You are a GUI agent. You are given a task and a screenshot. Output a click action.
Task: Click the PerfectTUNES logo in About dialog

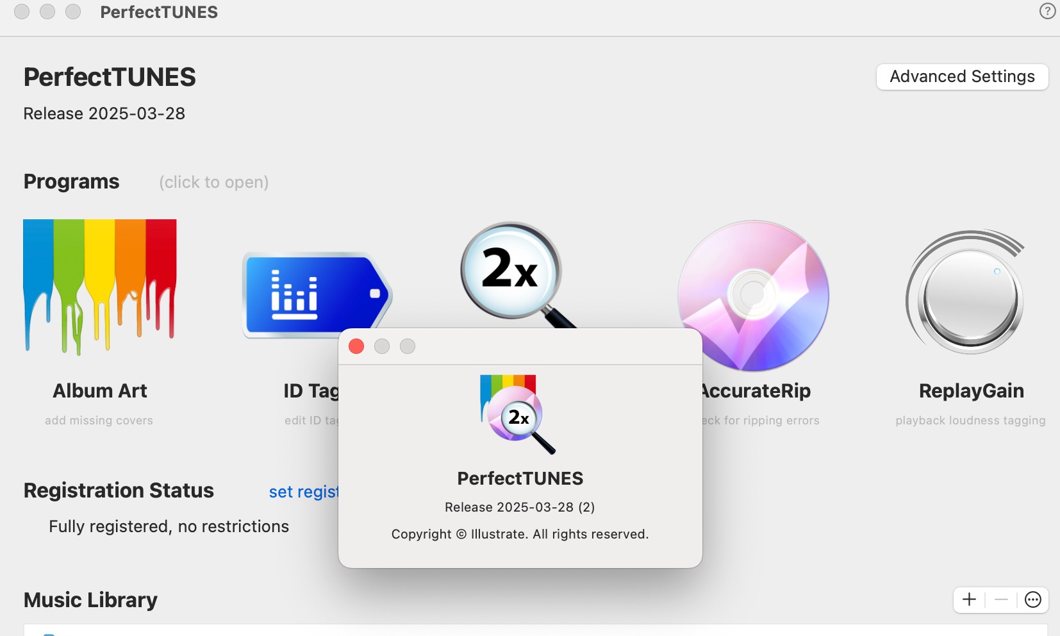[x=517, y=414]
